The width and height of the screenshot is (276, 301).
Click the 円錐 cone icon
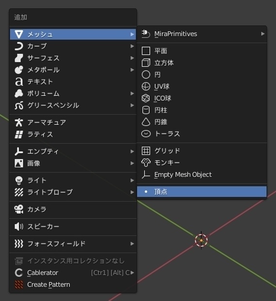(146, 122)
